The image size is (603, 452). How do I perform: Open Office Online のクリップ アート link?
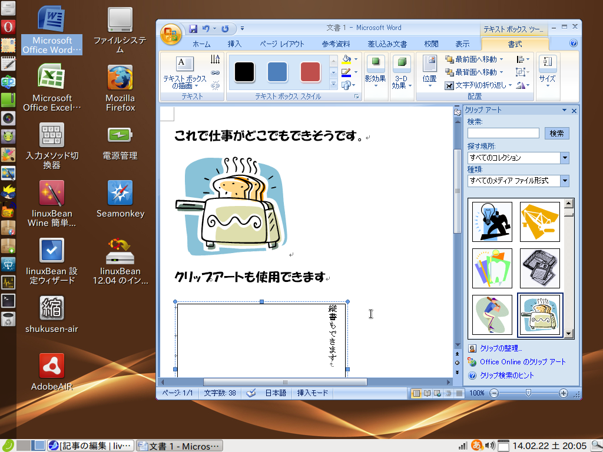(523, 362)
